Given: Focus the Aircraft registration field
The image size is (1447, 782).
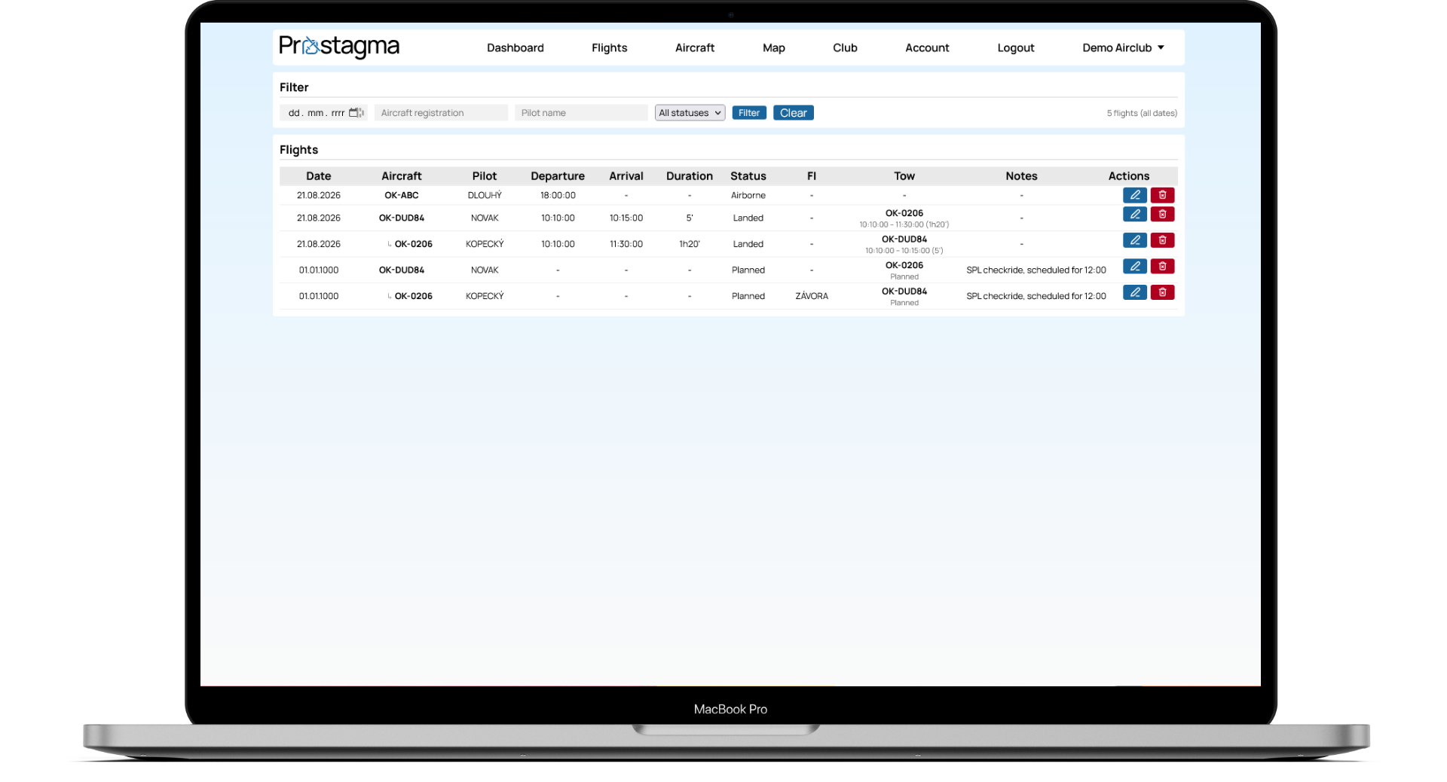Looking at the screenshot, I should coord(441,113).
